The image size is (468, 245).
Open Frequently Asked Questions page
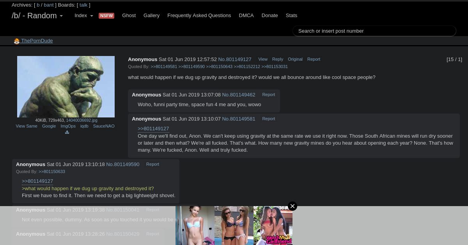click(x=199, y=16)
